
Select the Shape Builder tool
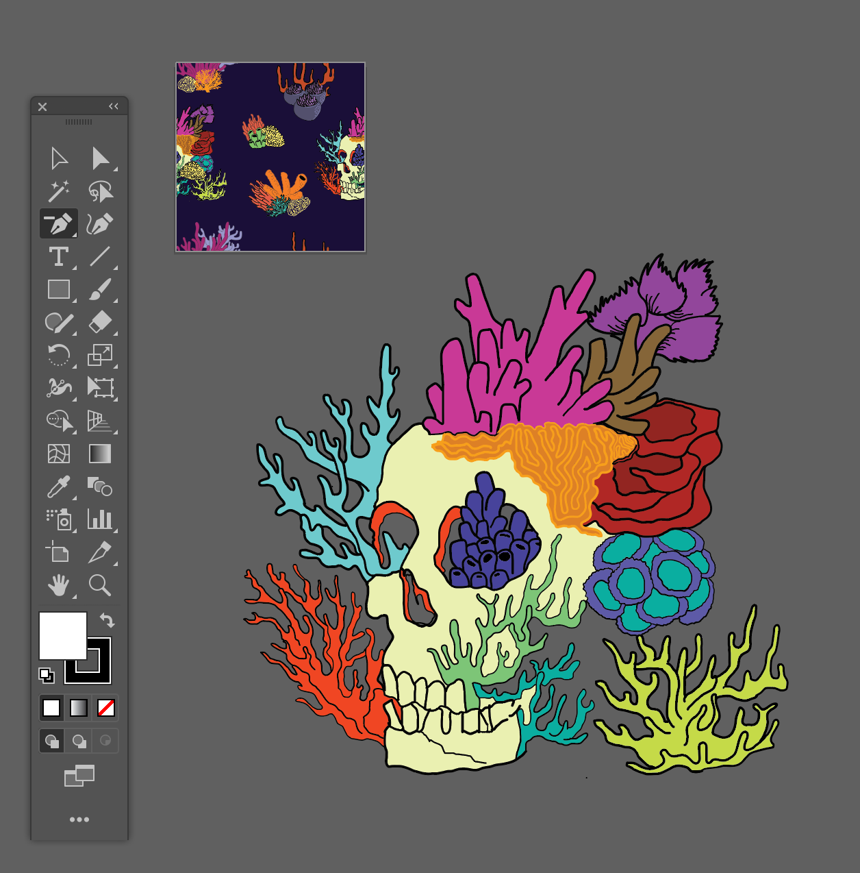coord(60,421)
